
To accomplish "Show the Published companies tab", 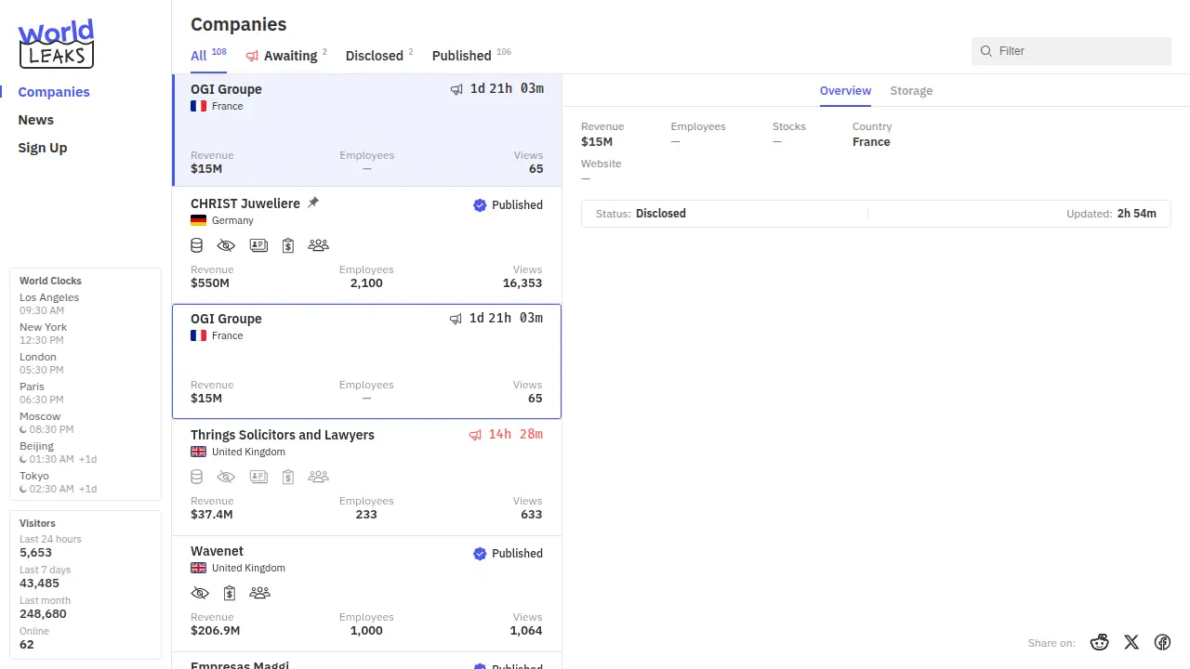I will coord(462,56).
